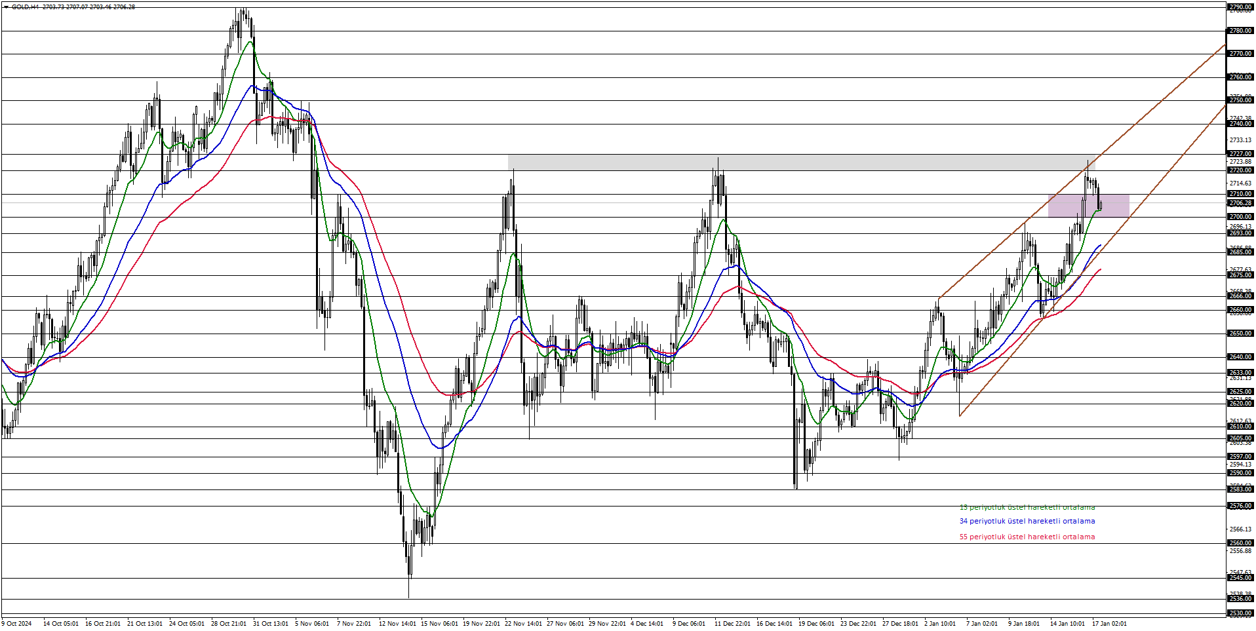Click the 2640.00 price level label
Screen dimensions: 1256x631
coord(1241,357)
